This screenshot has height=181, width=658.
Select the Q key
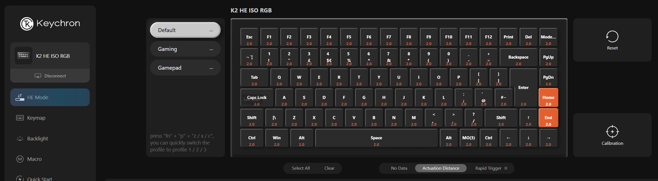279,77
